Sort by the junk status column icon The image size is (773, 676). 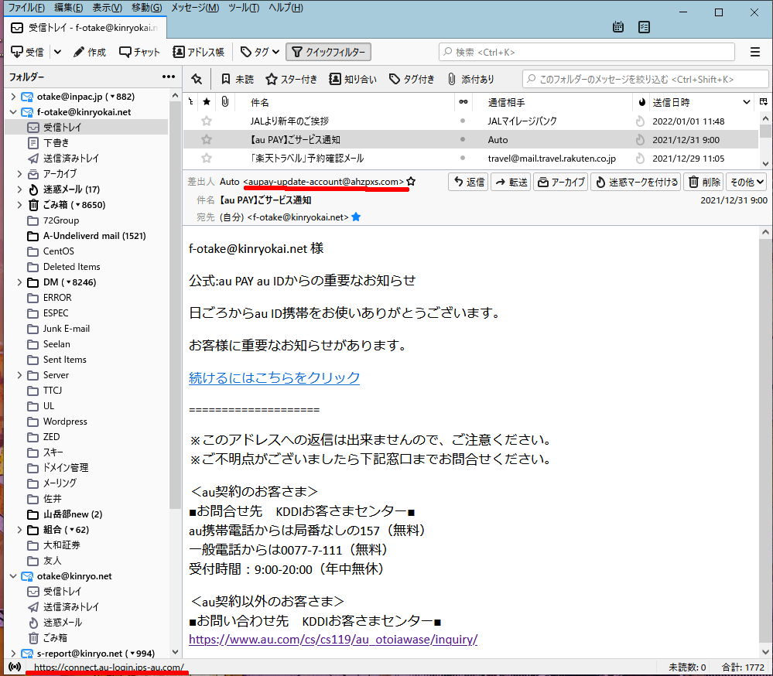click(x=642, y=102)
